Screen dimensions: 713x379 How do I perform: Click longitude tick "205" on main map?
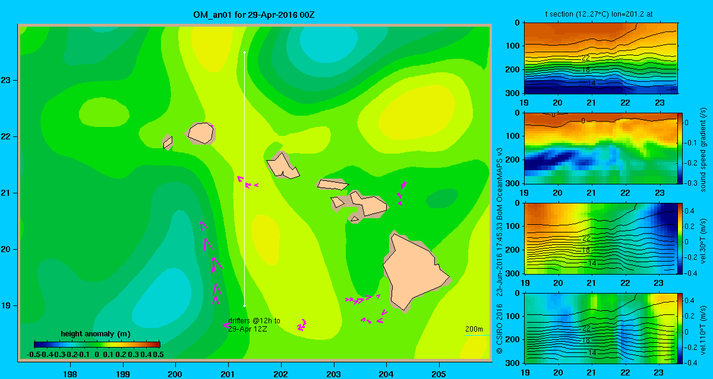pyautogui.click(x=439, y=374)
